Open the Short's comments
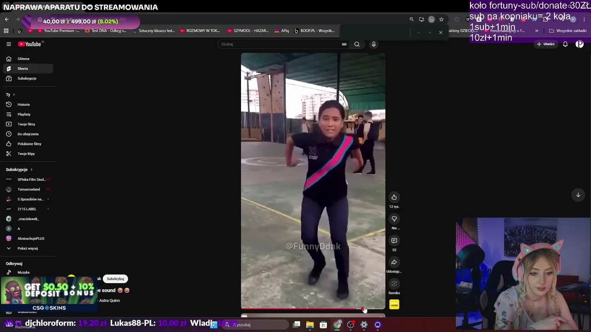This screenshot has width=591, height=332. (x=394, y=241)
